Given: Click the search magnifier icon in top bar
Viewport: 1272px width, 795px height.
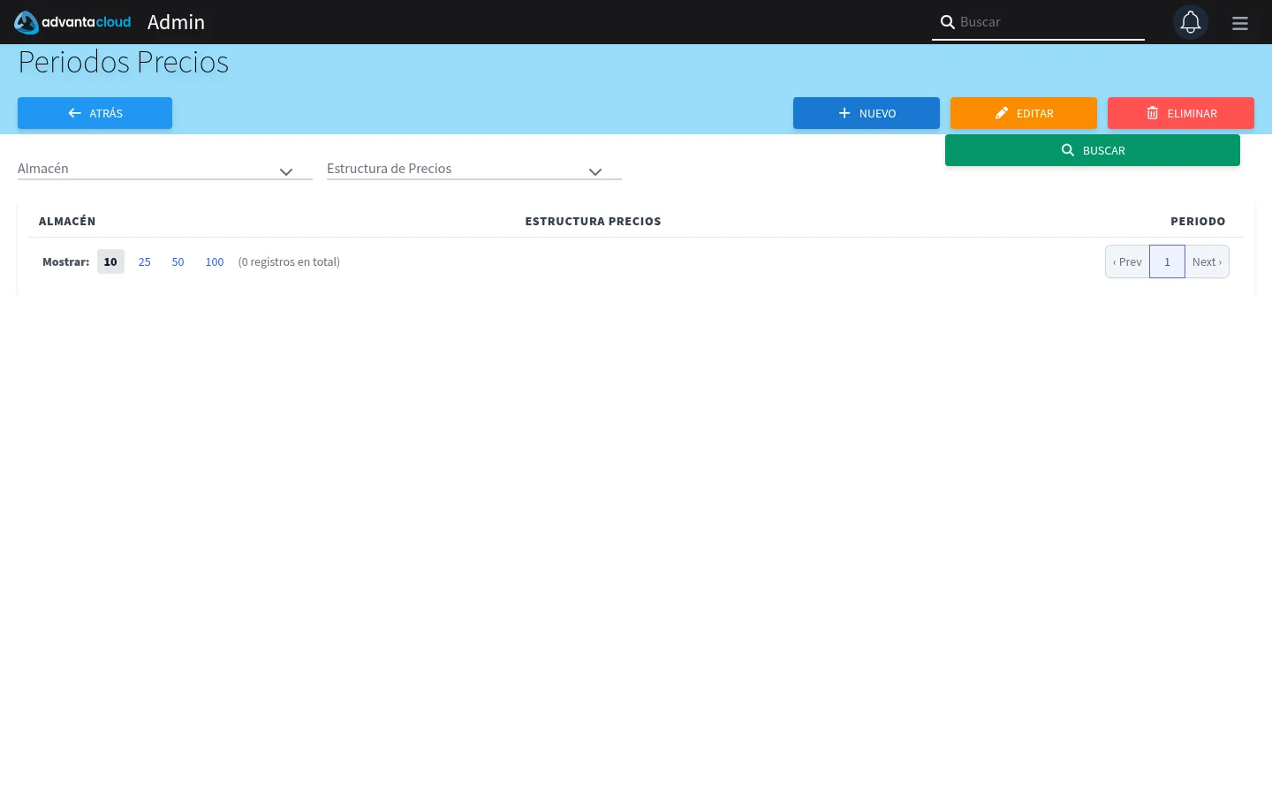Looking at the screenshot, I should tap(947, 22).
